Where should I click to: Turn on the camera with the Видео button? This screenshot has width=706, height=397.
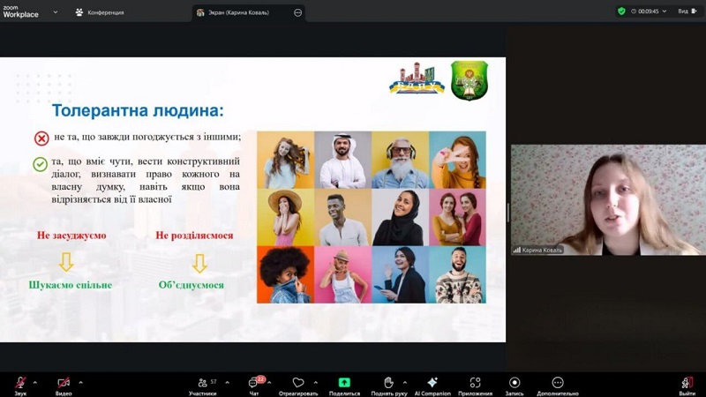click(x=64, y=384)
